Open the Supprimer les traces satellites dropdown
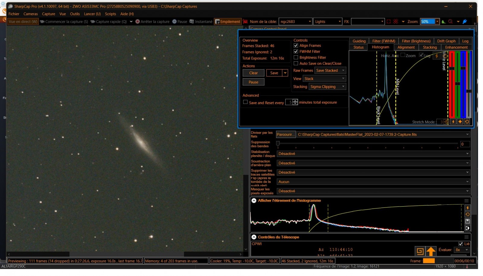Image resolution: width=483 pixels, height=276 pixels. pyautogui.click(x=373, y=172)
